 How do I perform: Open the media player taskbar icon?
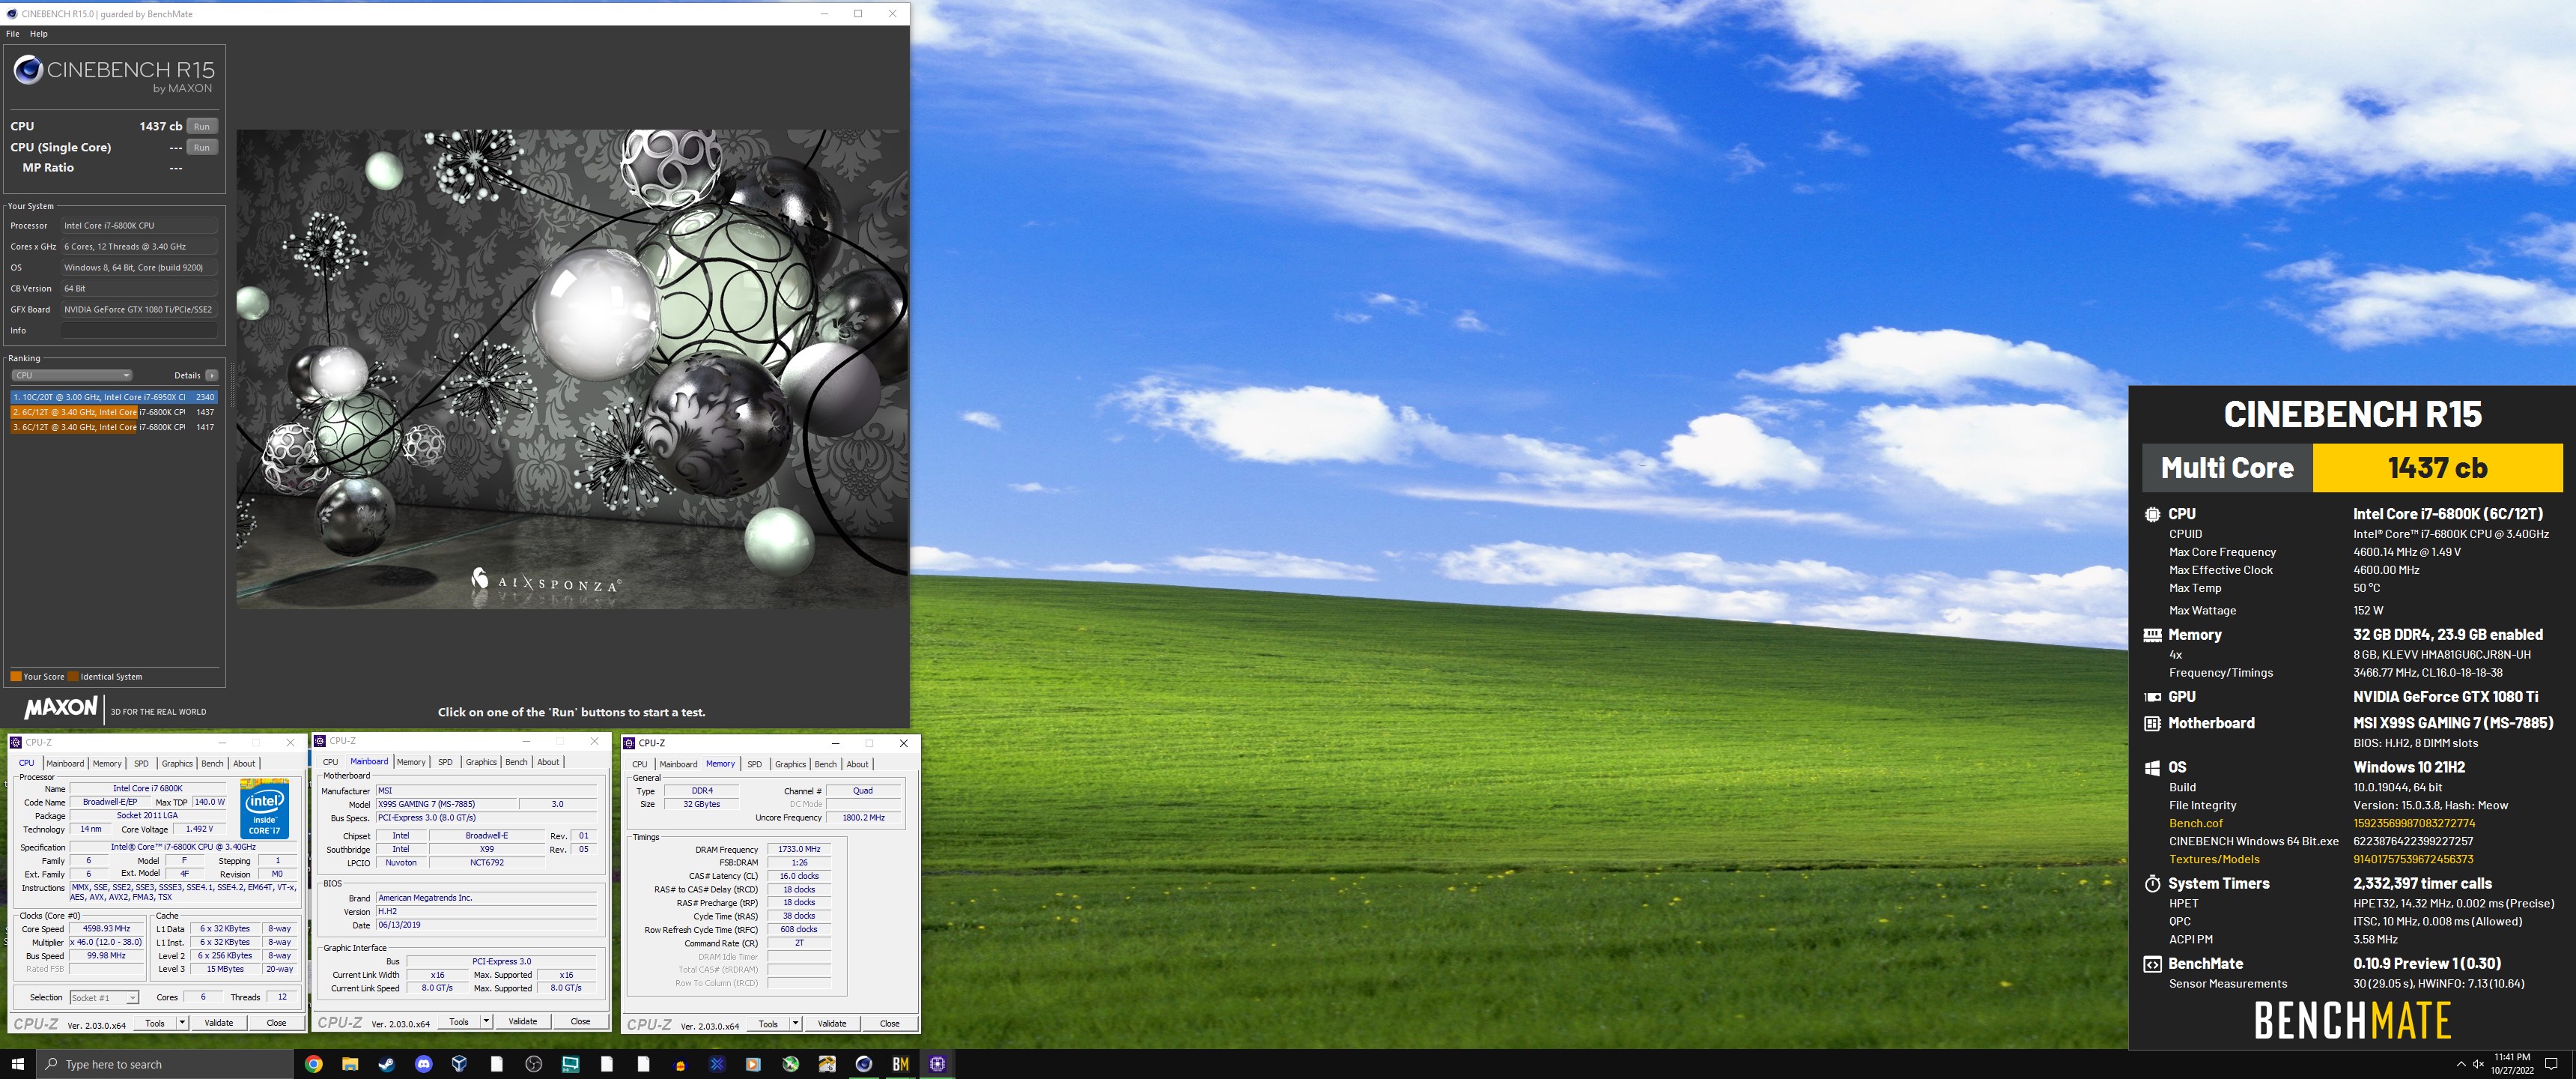pos(753,1064)
